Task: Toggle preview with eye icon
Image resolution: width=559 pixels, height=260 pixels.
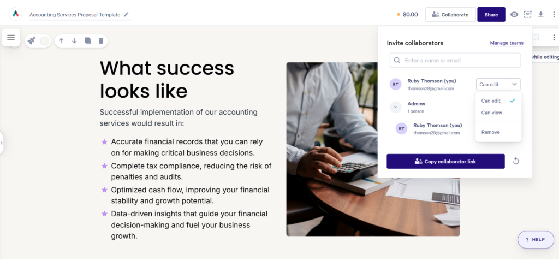Action: tap(514, 15)
